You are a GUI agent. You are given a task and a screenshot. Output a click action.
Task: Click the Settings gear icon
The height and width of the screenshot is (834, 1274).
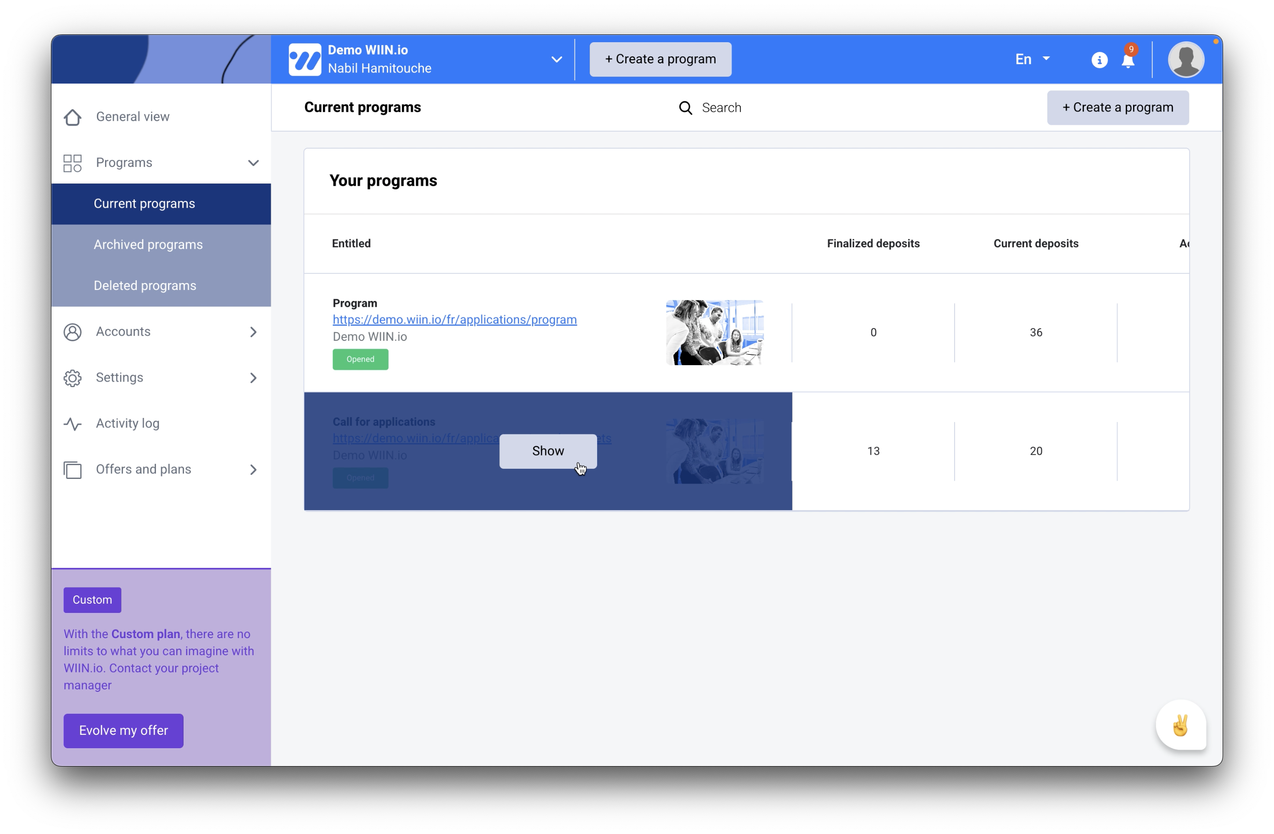point(72,378)
